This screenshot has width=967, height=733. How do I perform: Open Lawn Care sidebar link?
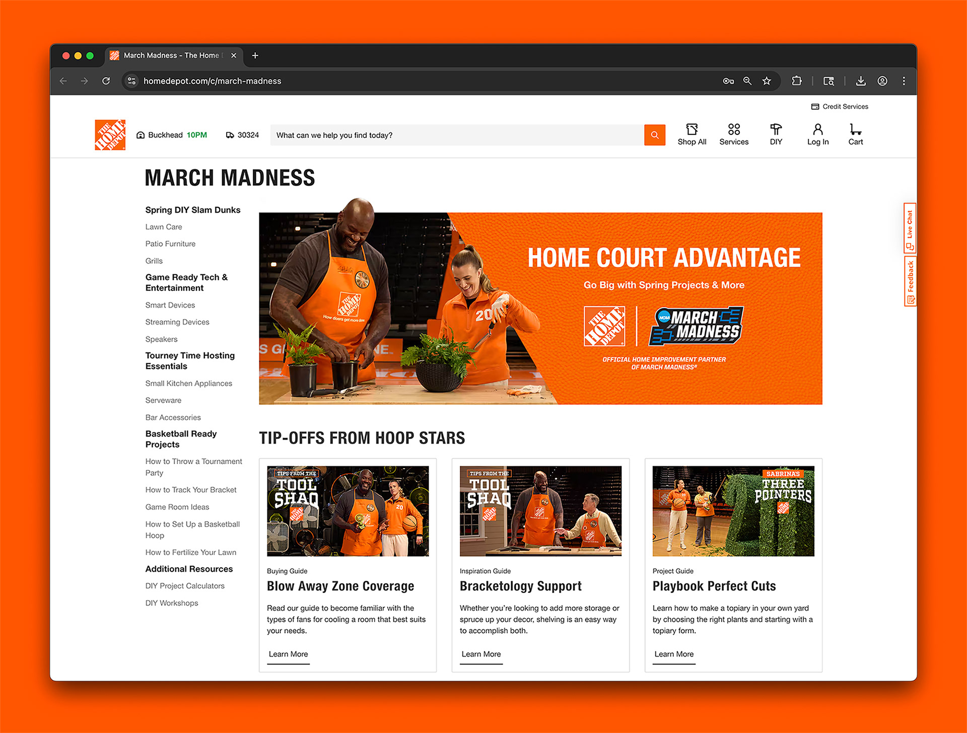click(x=164, y=227)
